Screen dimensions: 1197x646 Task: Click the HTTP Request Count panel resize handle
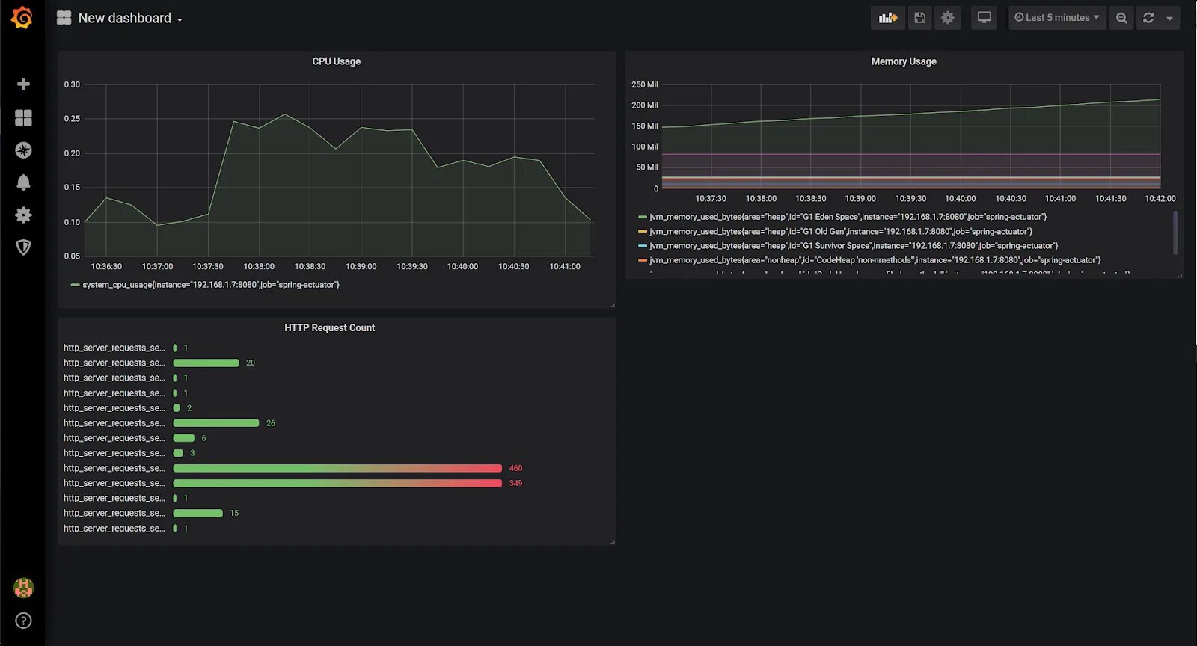click(x=612, y=542)
